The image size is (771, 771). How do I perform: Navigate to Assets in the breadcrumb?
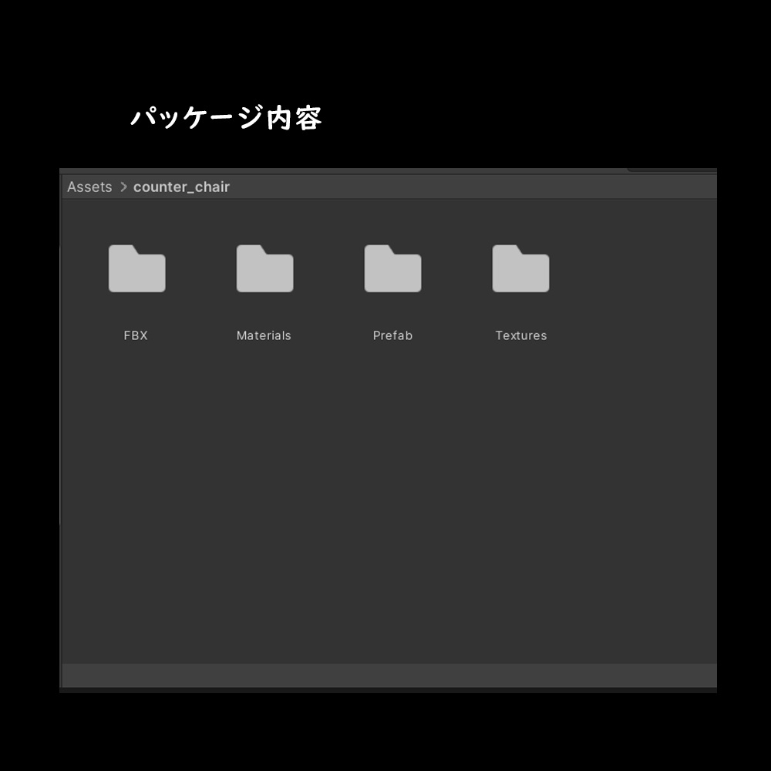[89, 187]
